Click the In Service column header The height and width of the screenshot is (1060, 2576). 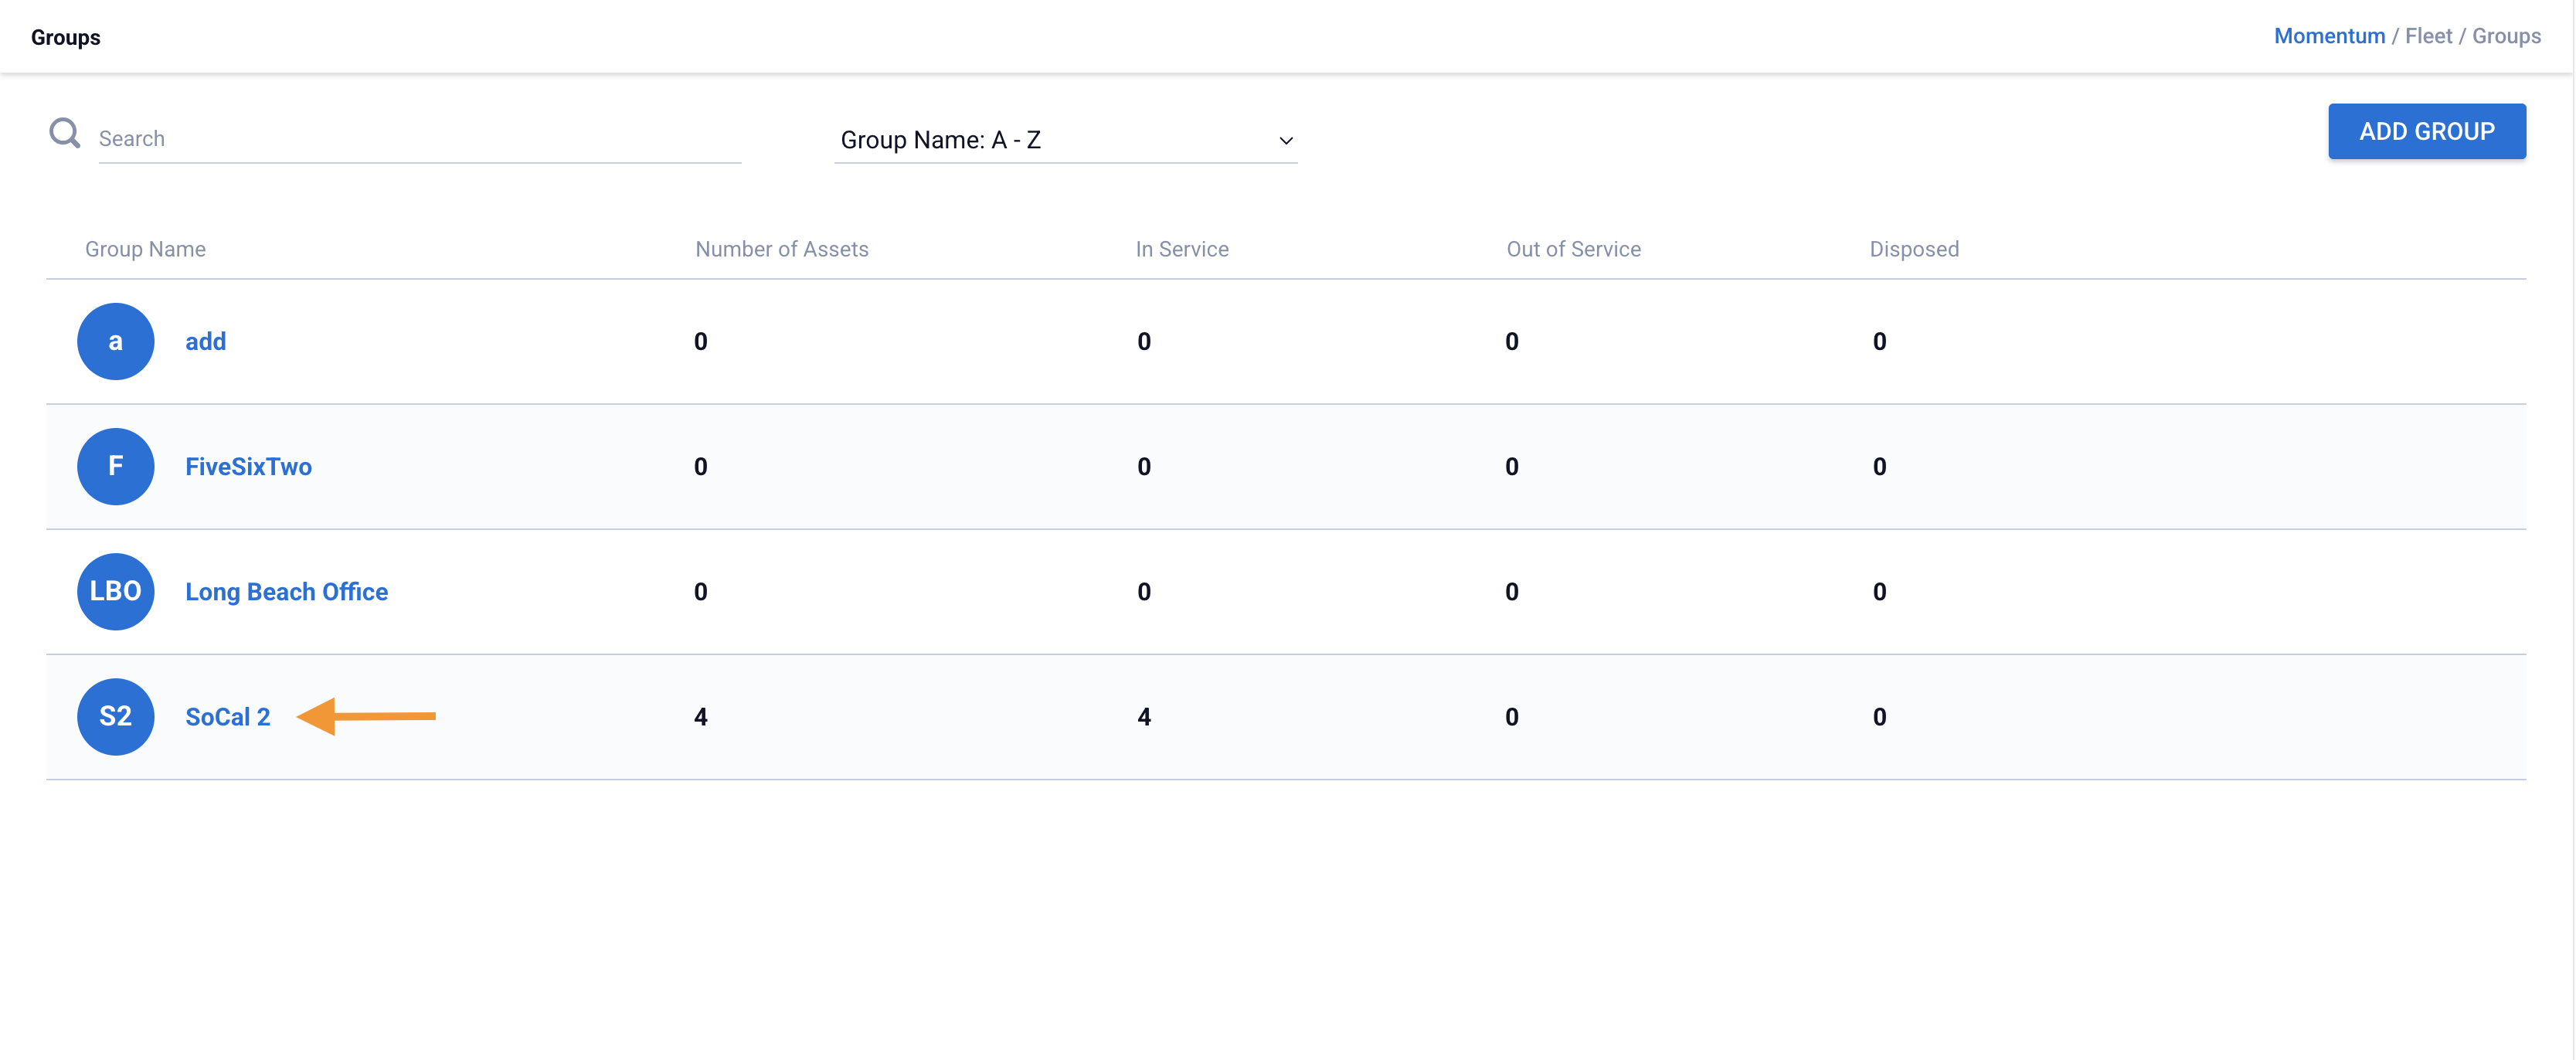tap(1181, 249)
